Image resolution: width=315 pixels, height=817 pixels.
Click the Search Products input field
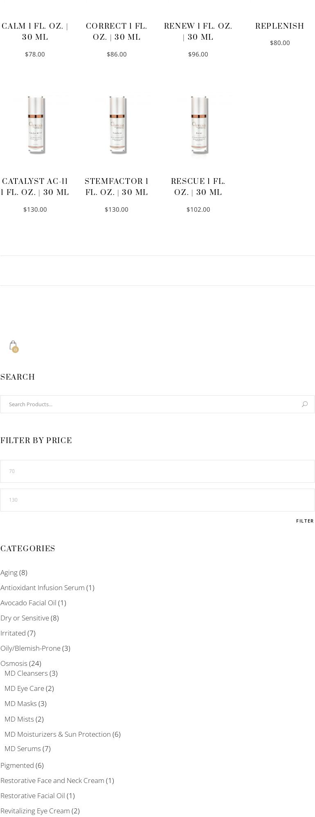coord(151,404)
